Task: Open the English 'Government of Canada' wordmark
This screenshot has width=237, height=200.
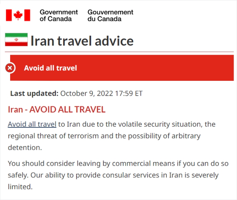Action: pyautogui.click(x=58, y=15)
